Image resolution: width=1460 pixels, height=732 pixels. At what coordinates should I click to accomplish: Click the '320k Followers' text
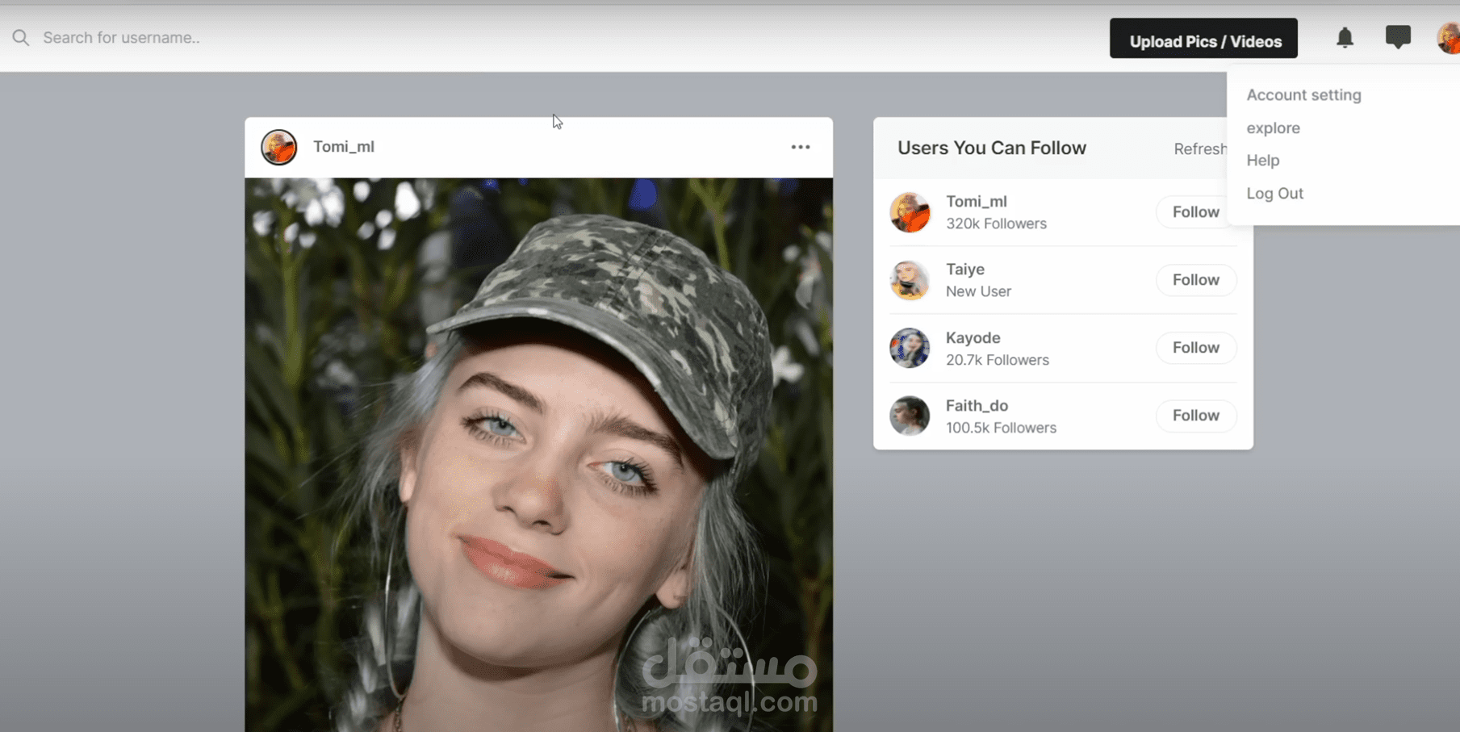point(996,224)
